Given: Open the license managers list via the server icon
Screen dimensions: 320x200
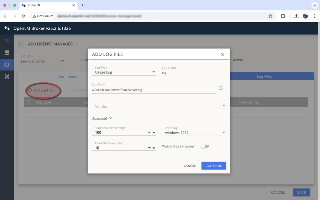Looking at the screenshot, I should point(7,53).
